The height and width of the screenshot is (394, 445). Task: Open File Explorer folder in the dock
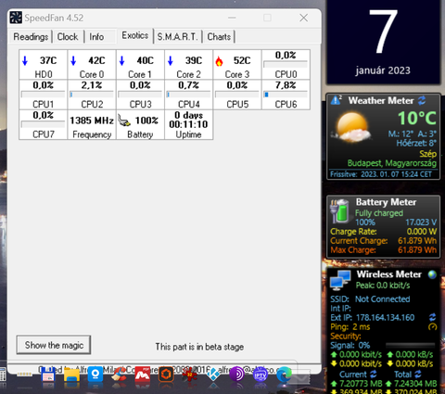click(x=71, y=375)
